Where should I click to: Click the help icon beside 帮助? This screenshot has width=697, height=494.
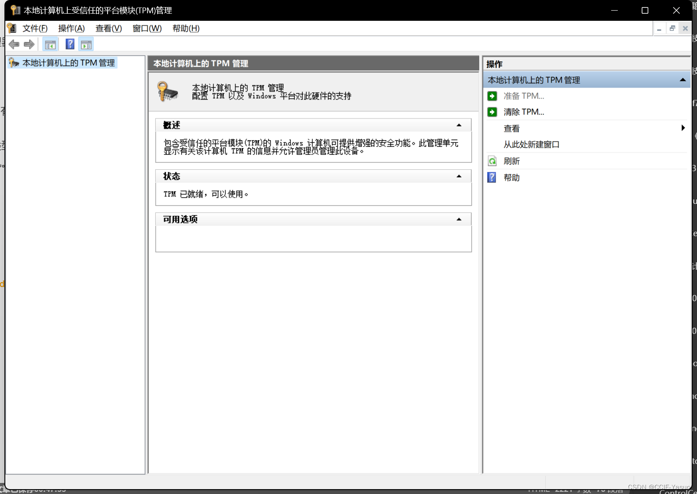click(492, 177)
